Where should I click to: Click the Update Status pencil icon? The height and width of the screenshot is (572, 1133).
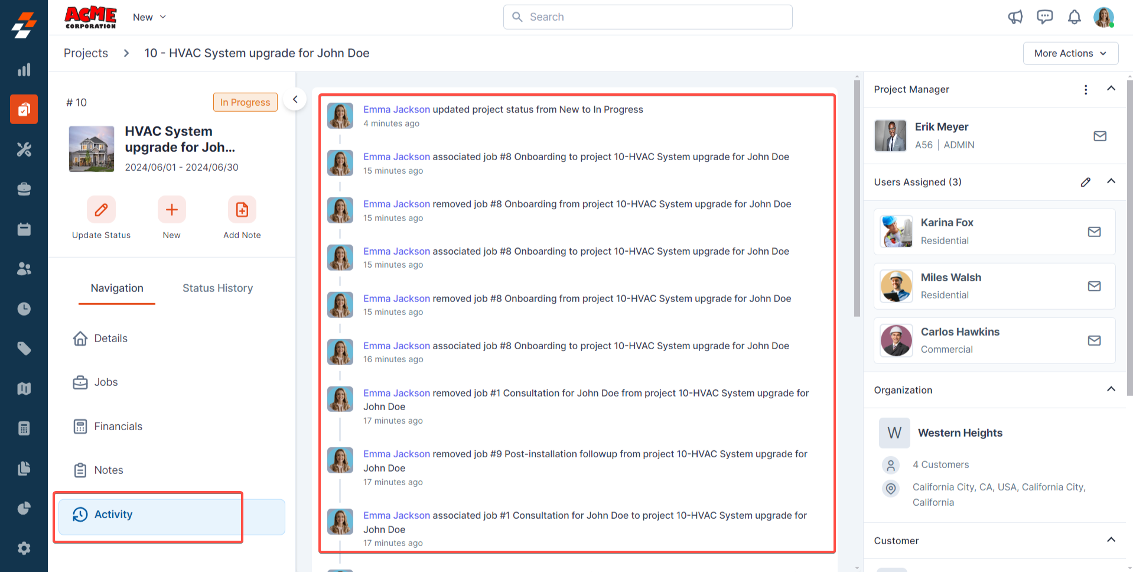coord(101,210)
